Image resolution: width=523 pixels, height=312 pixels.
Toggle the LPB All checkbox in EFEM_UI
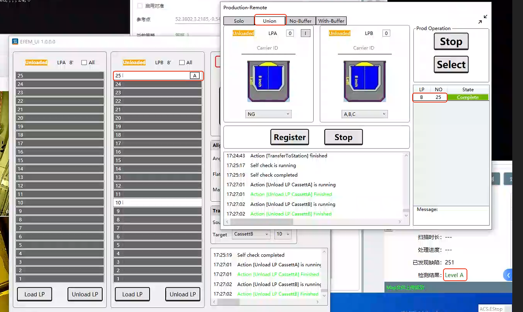(x=182, y=63)
